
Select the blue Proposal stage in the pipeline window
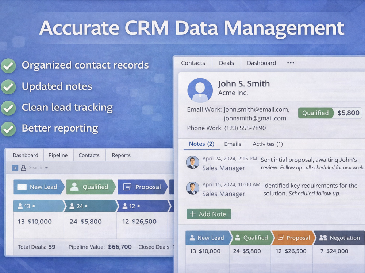142,187
